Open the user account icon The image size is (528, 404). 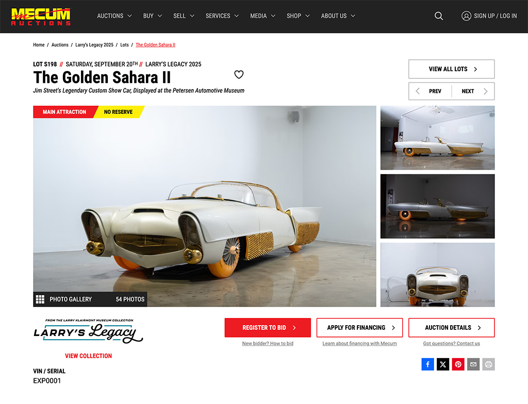coord(466,16)
